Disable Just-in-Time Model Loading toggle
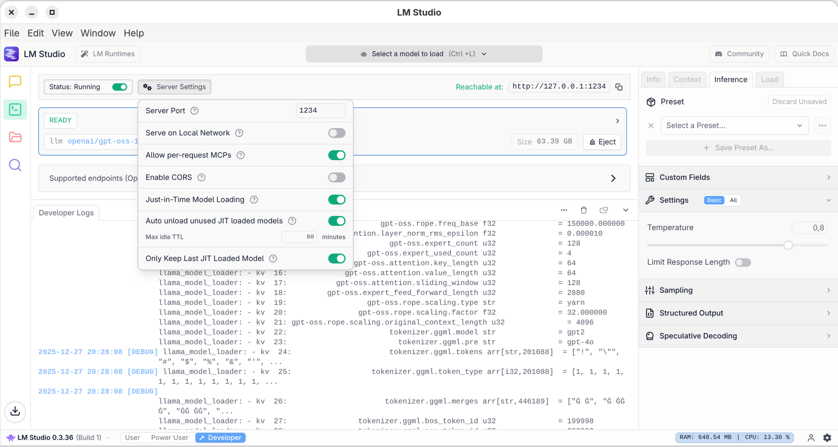838x447 pixels. coord(337,200)
